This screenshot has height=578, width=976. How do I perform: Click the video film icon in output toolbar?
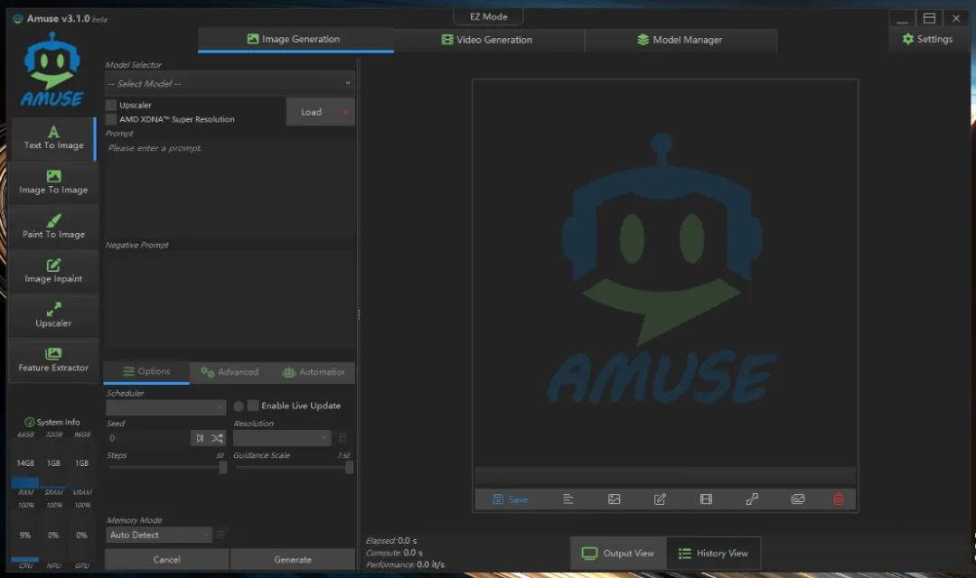tap(706, 499)
